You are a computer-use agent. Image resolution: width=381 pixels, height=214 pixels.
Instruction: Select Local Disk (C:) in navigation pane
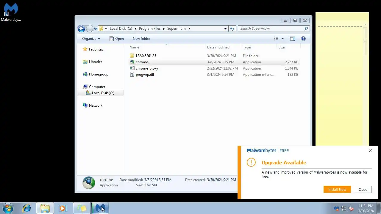[100, 93]
